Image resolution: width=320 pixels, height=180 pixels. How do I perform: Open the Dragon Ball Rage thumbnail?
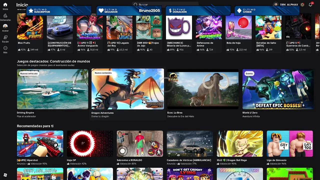[240, 144]
